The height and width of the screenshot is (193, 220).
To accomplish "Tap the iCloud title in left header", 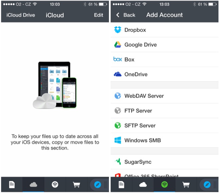I will pyautogui.click(x=55, y=15).
